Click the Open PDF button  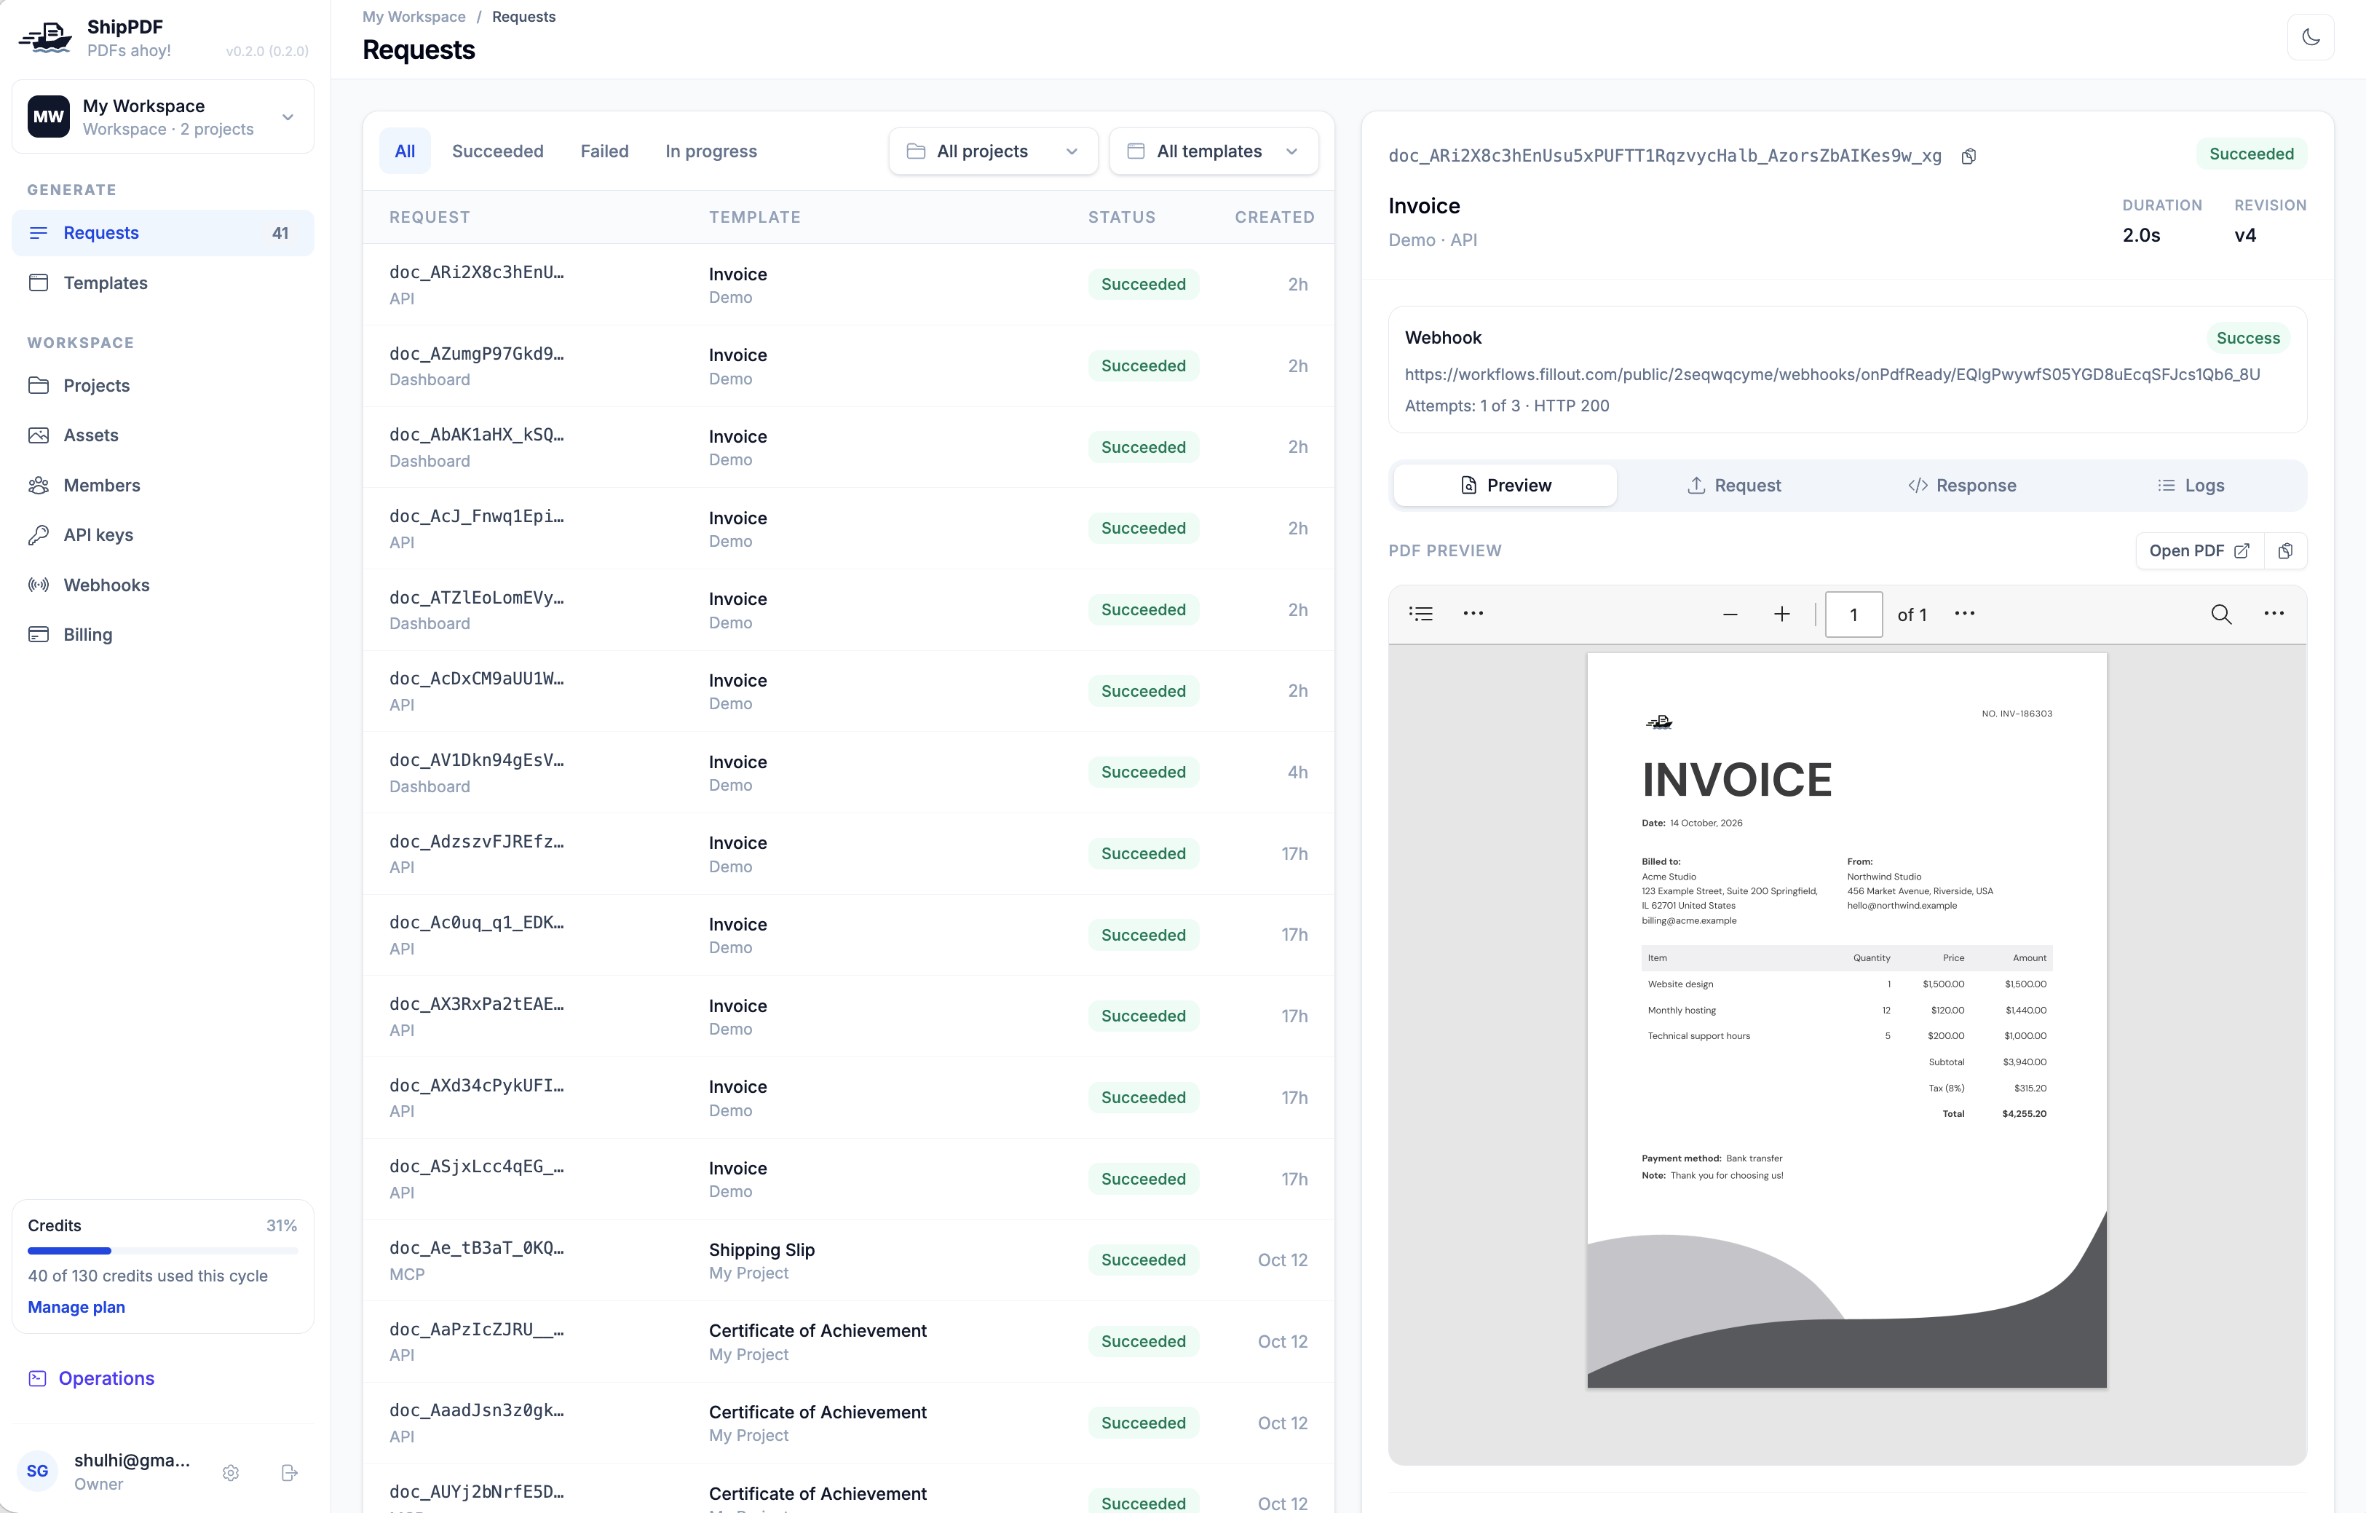(2199, 551)
